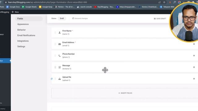Select the Message field row
198x111 pixels.
point(125,67)
